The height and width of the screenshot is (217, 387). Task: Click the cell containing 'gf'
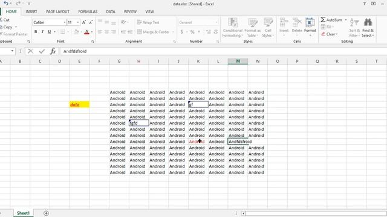pos(198,104)
